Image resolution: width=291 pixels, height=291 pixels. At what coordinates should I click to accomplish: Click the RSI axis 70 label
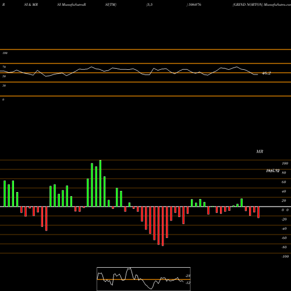[4, 67]
